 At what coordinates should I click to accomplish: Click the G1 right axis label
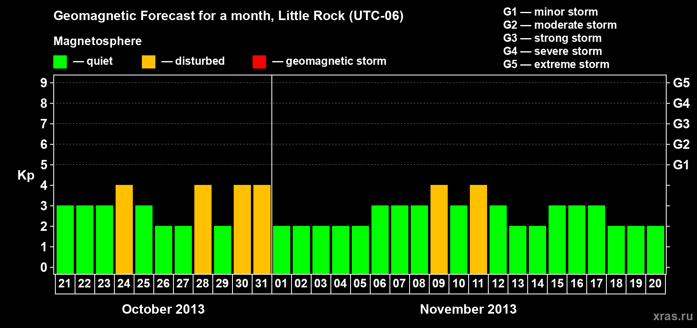(681, 165)
